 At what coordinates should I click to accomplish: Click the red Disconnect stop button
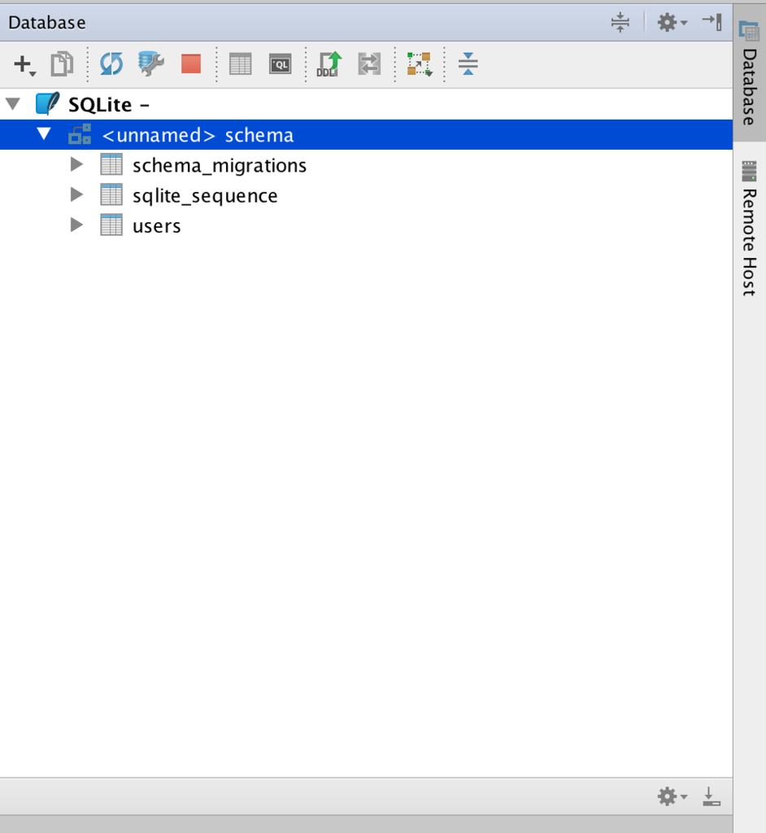click(x=191, y=64)
